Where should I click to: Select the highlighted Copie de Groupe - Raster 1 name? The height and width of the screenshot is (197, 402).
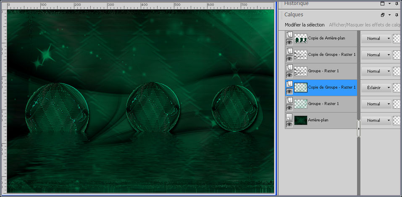pos(332,87)
